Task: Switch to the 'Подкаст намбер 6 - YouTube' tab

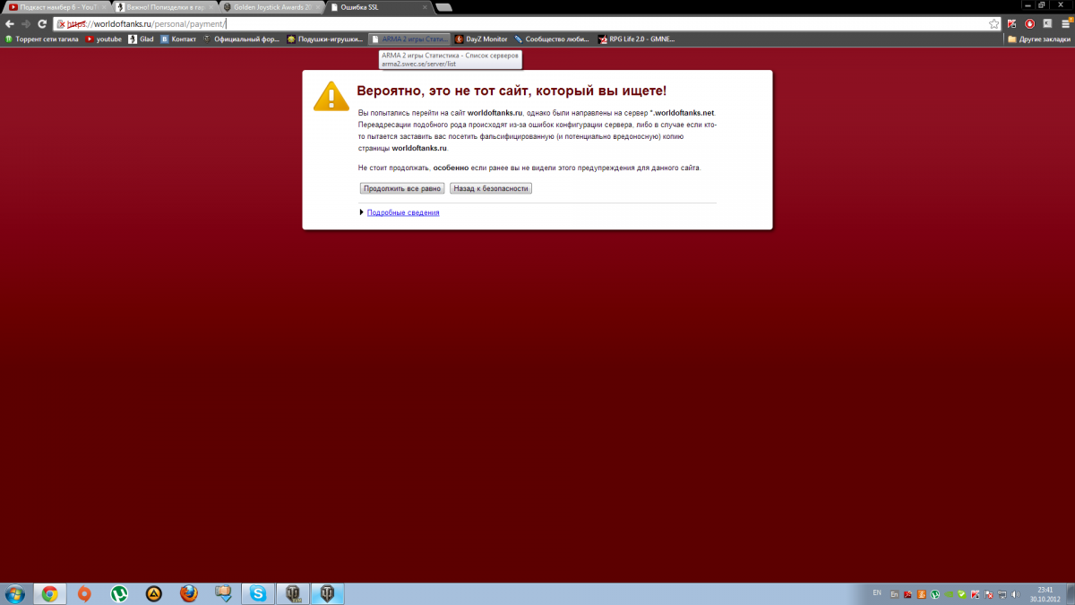Action: click(56, 6)
